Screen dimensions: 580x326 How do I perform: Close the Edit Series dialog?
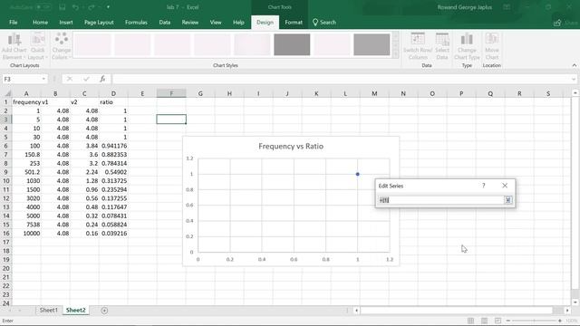505,186
